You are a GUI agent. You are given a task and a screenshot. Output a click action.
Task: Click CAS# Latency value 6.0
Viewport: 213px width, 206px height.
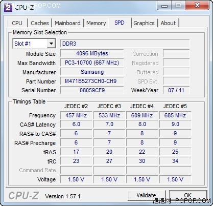[76, 124]
